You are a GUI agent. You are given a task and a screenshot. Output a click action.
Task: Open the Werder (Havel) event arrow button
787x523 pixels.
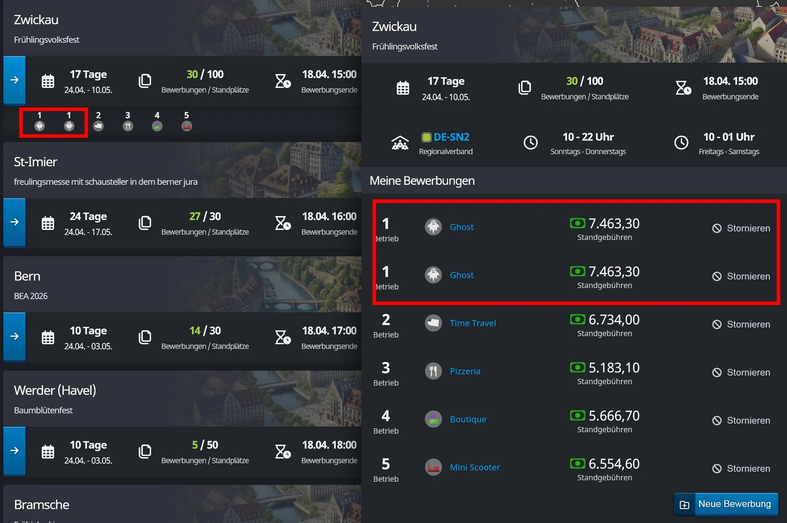(x=14, y=451)
